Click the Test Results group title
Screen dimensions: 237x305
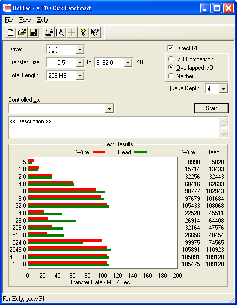118,144
